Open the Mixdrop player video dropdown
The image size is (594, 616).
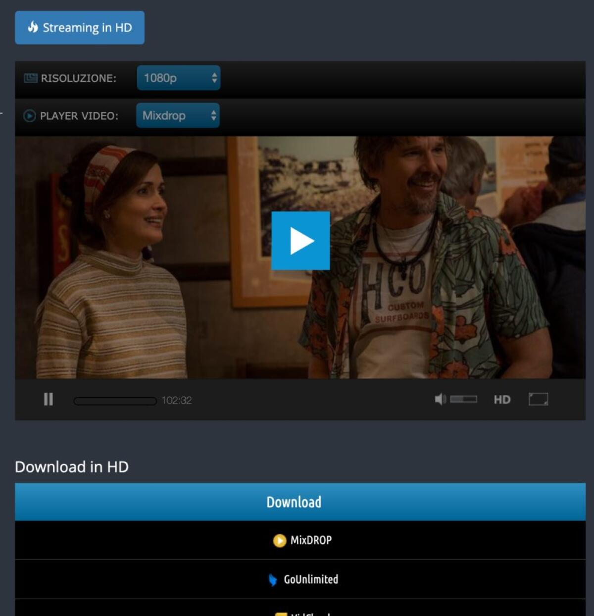click(177, 115)
